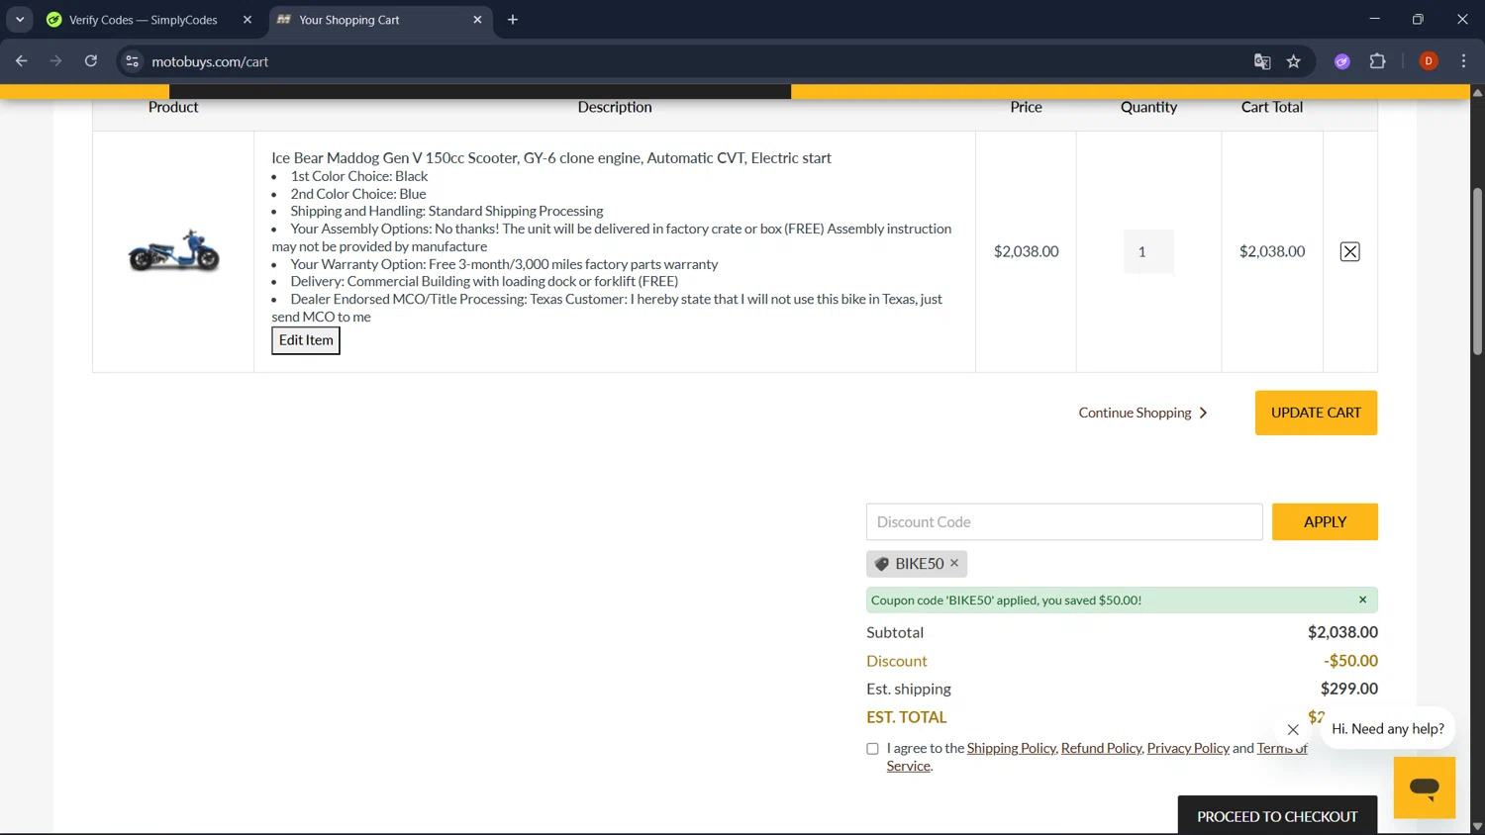
Task: Click the Product column header
Action: pos(173,107)
